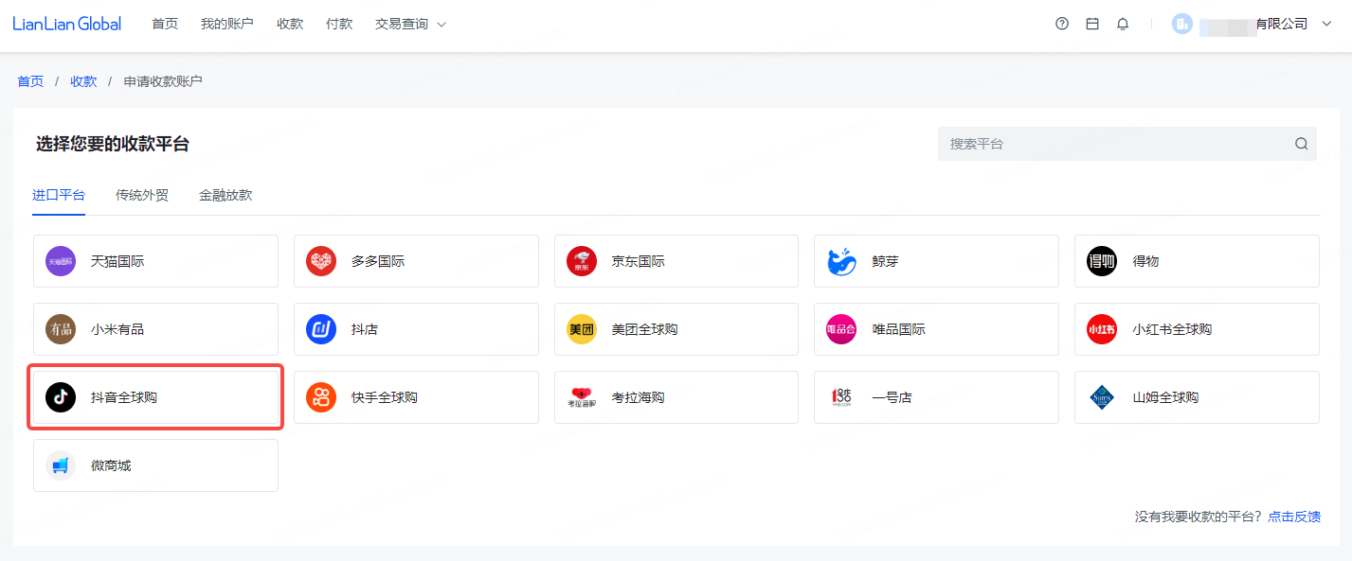Viewport: 1352px width, 561px height.
Task: Click the 考拉海购 logo icon
Action: tap(582, 397)
